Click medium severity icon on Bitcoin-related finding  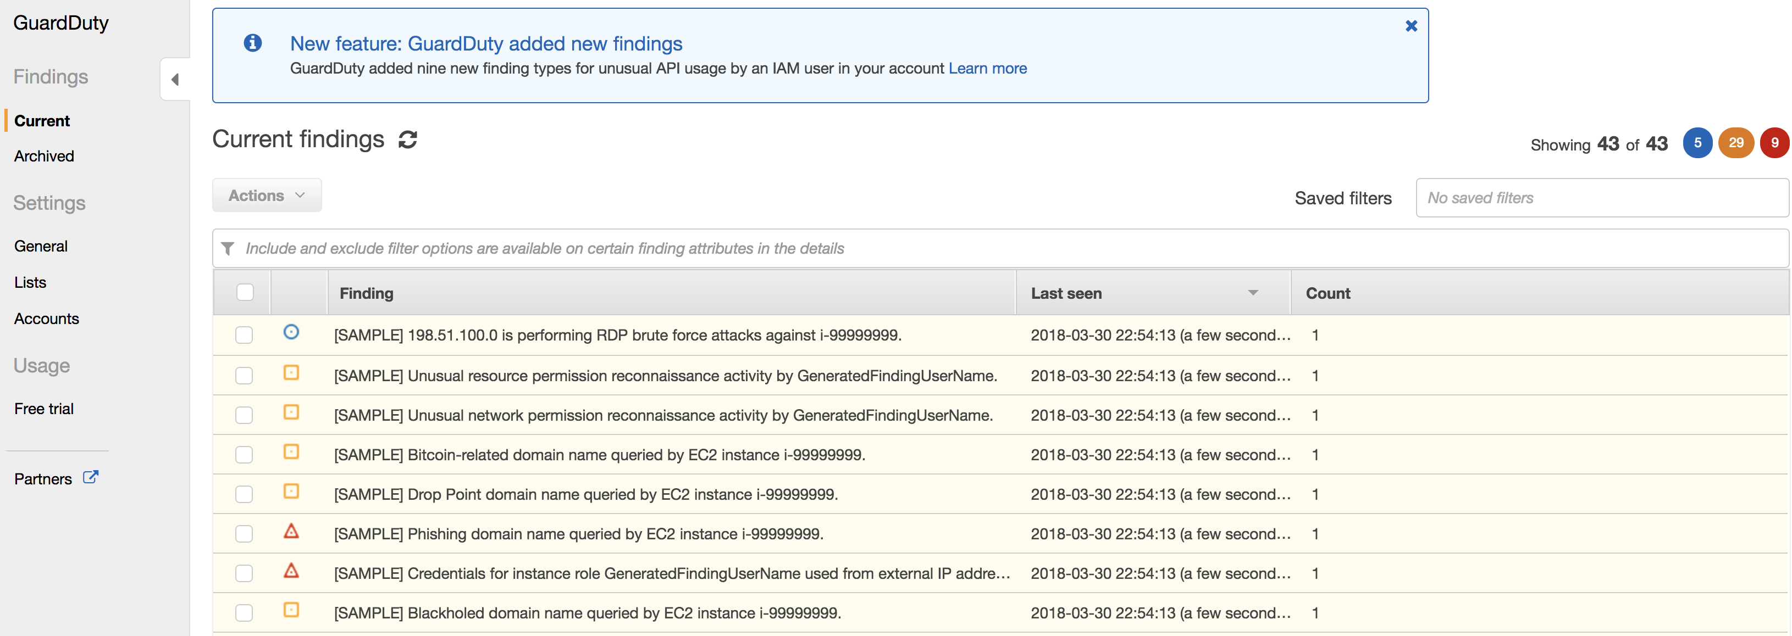pos(291,452)
